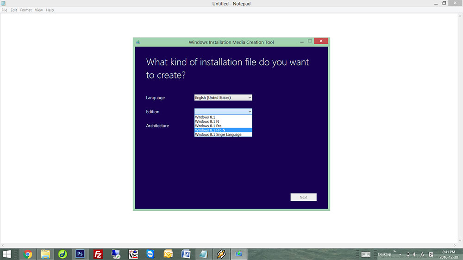Open the Language dropdown
463x260 pixels.
(x=223, y=97)
